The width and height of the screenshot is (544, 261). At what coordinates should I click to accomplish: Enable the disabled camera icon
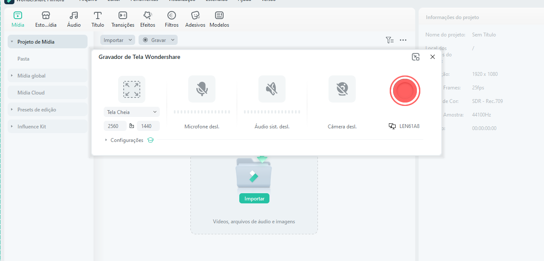click(x=342, y=89)
